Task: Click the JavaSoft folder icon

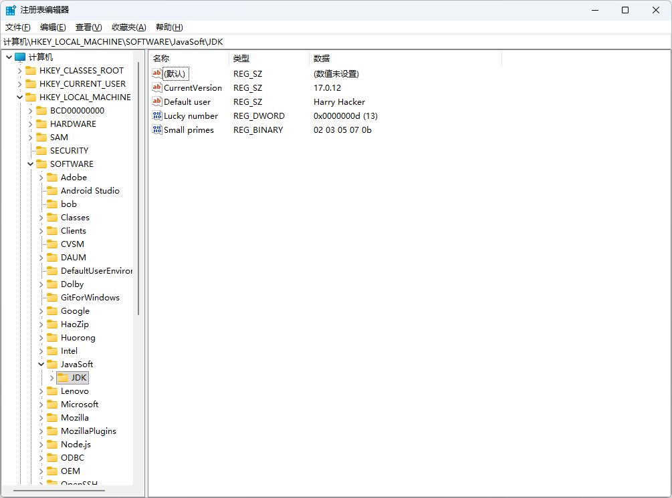Action: [x=52, y=364]
